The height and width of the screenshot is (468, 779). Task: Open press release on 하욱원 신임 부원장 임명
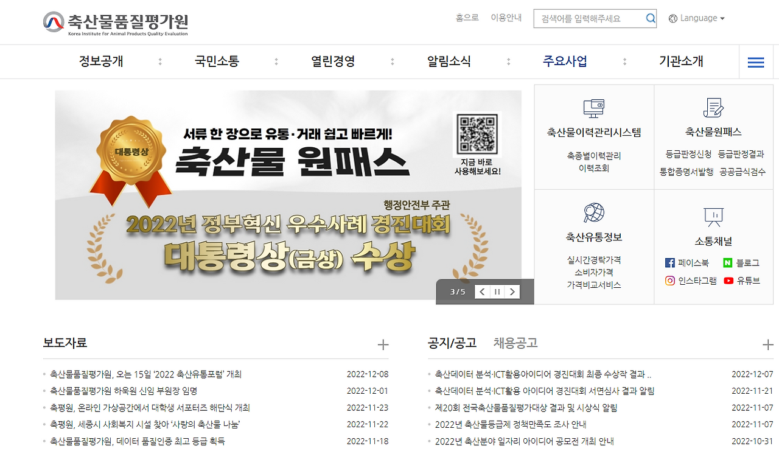(124, 391)
